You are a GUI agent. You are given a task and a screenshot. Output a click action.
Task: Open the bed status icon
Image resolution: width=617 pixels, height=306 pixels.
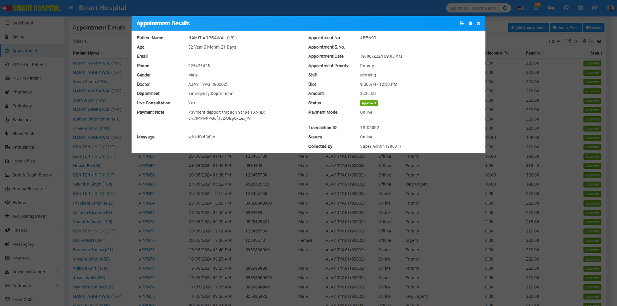(551, 8)
